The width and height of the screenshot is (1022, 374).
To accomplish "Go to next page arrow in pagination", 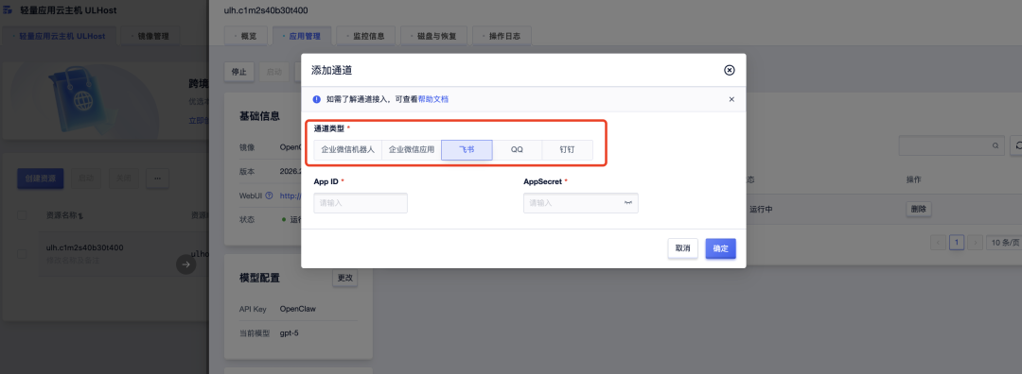I will click(x=975, y=243).
